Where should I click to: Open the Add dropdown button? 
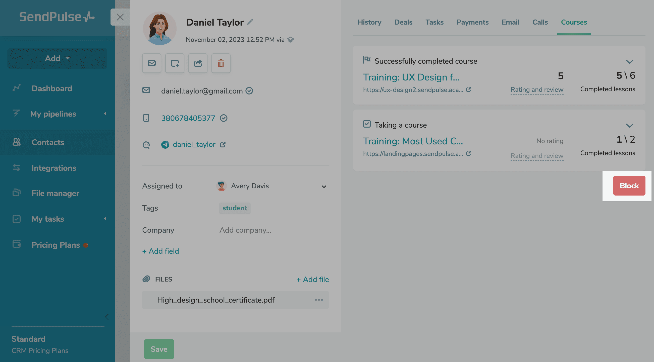57,58
